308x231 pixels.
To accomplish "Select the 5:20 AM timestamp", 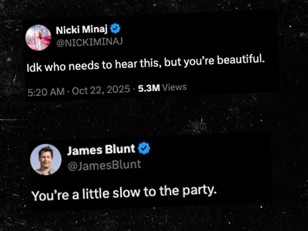I will pos(46,92).
